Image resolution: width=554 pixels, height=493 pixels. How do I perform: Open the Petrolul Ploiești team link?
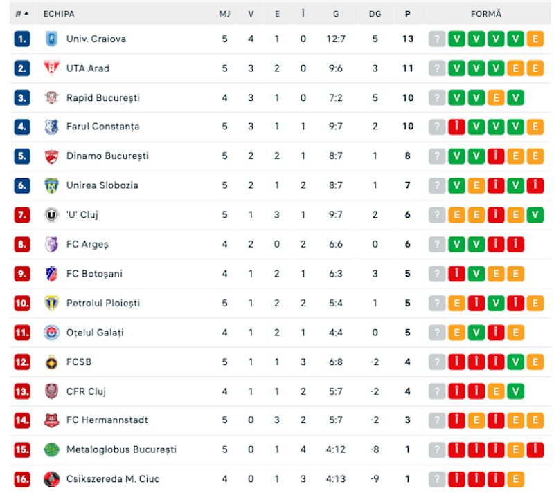(103, 303)
